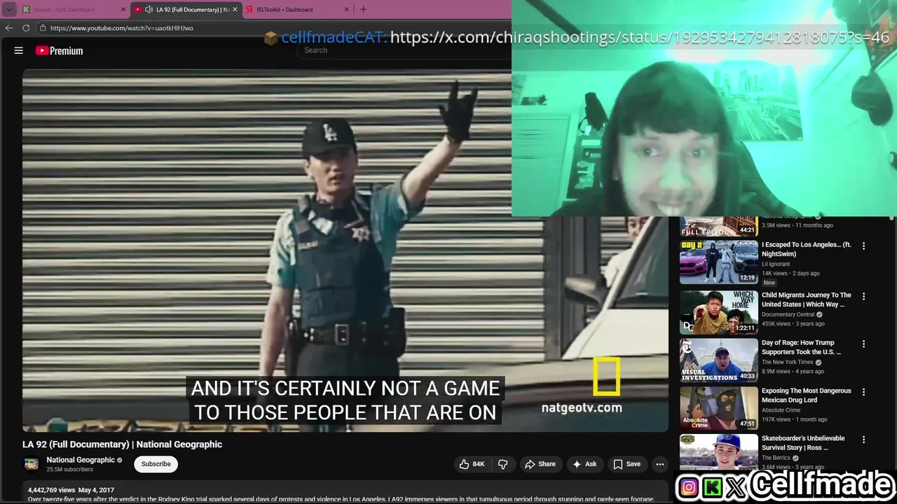Open the 44:21 full episode thumbnail
Image resolution: width=897 pixels, height=504 pixels.
718,227
